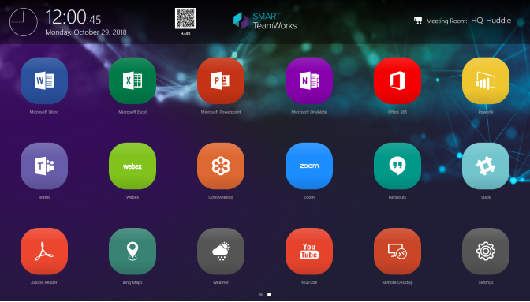Screen dimensions: 530x302
Task: Open Bing Maps
Action: click(132, 252)
